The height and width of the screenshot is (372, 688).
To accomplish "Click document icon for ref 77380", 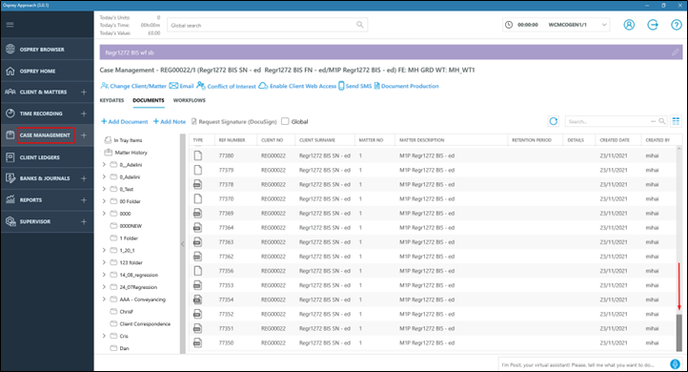I will pyautogui.click(x=198, y=155).
